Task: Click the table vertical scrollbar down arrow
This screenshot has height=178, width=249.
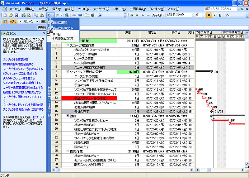Action: click(247, 164)
